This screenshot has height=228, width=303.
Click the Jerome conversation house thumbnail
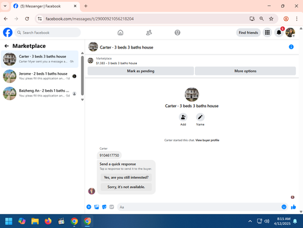click(10, 76)
